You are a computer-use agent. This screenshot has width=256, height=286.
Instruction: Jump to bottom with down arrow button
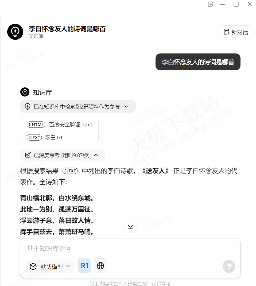(x=130, y=227)
